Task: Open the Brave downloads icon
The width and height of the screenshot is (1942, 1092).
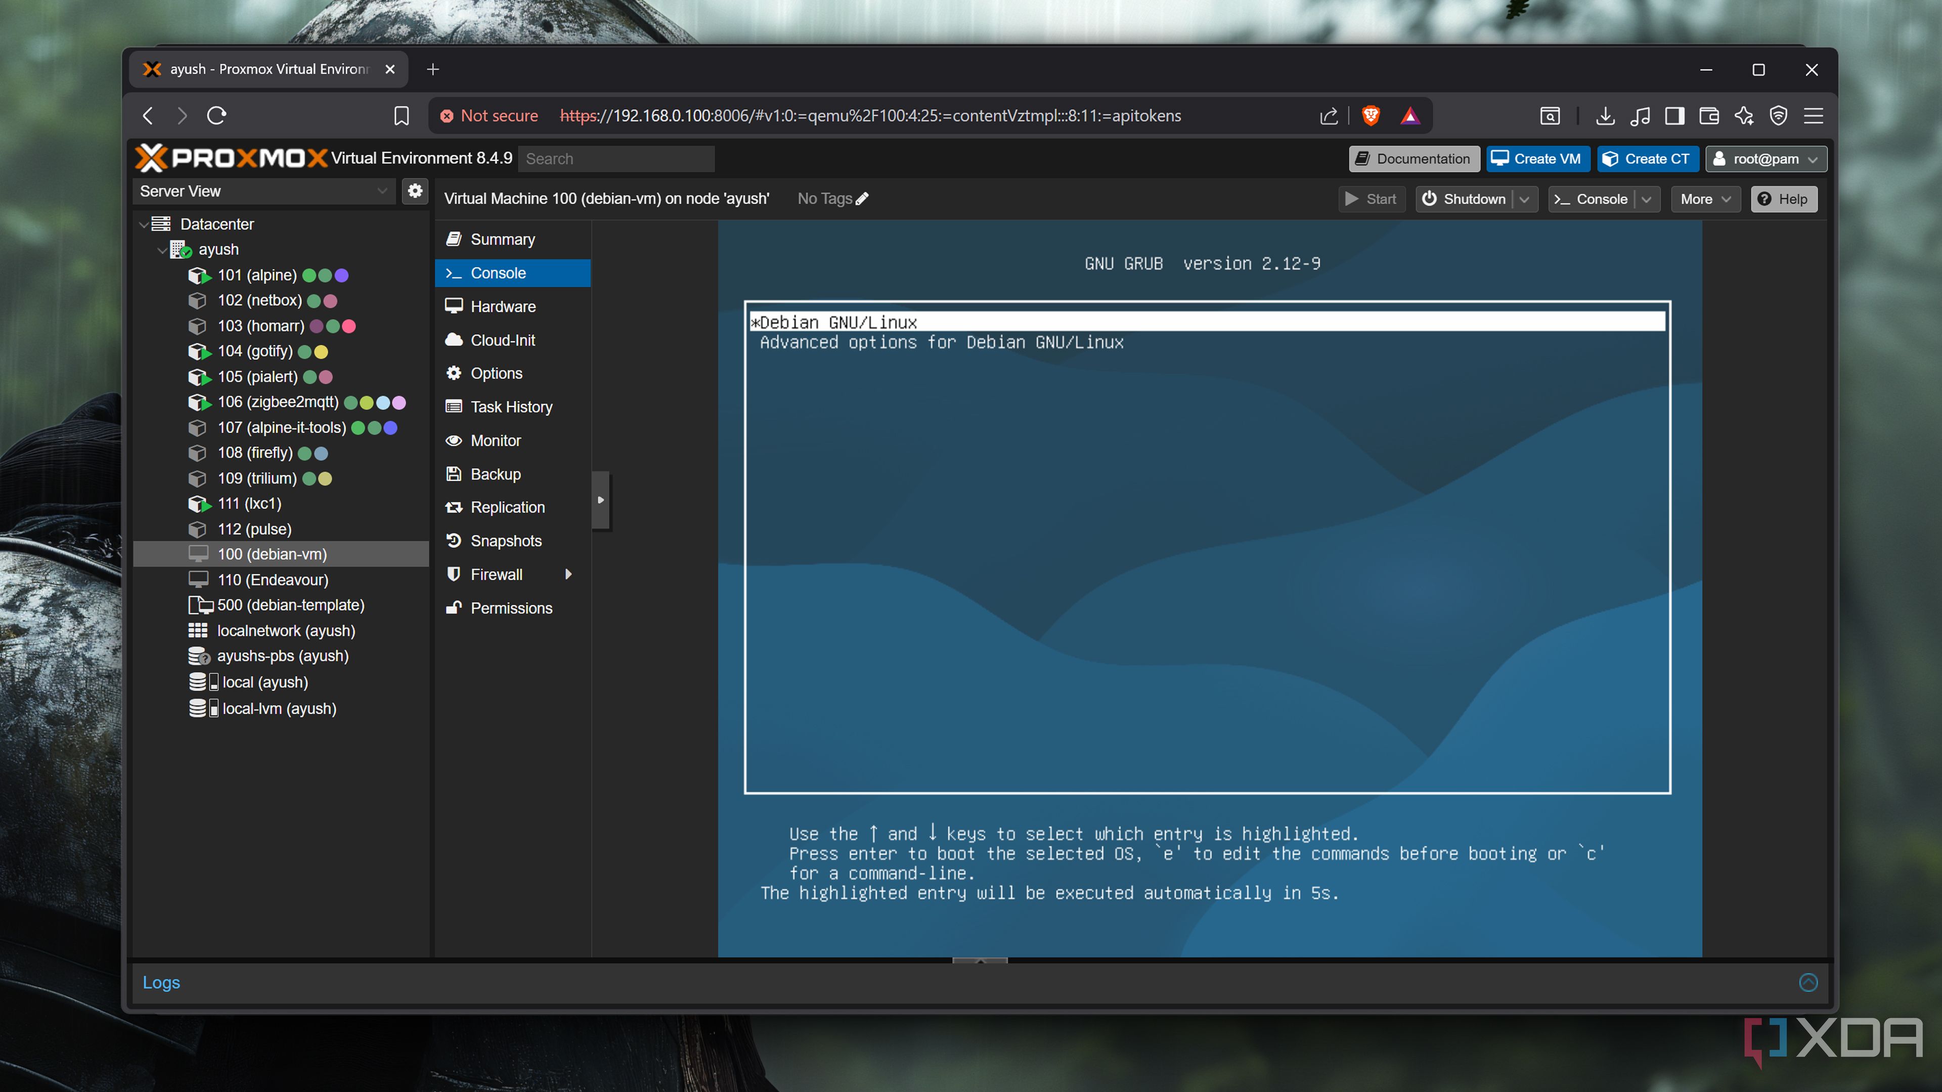Action: [1605, 115]
